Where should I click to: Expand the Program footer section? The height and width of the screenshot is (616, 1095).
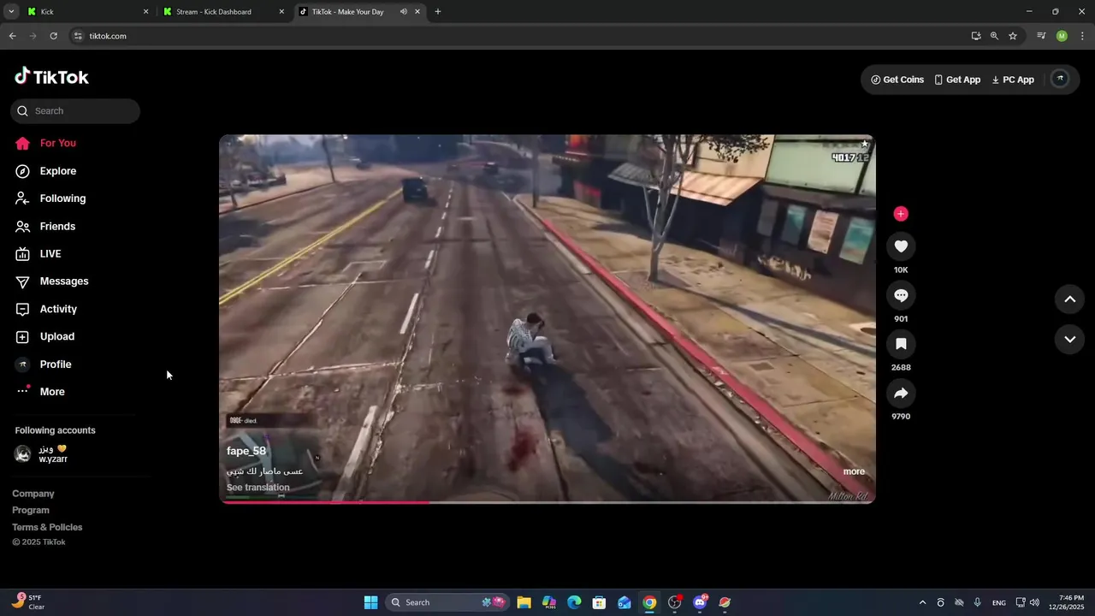coord(31,510)
